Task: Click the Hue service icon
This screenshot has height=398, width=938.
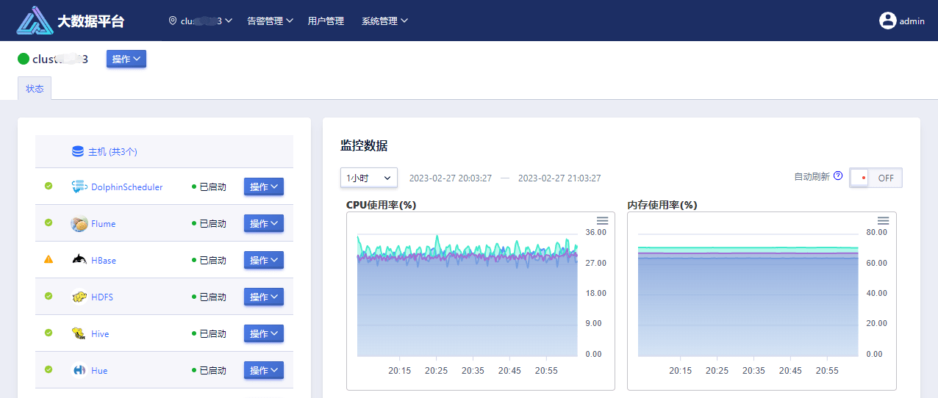Action: click(x=79, y=370)
